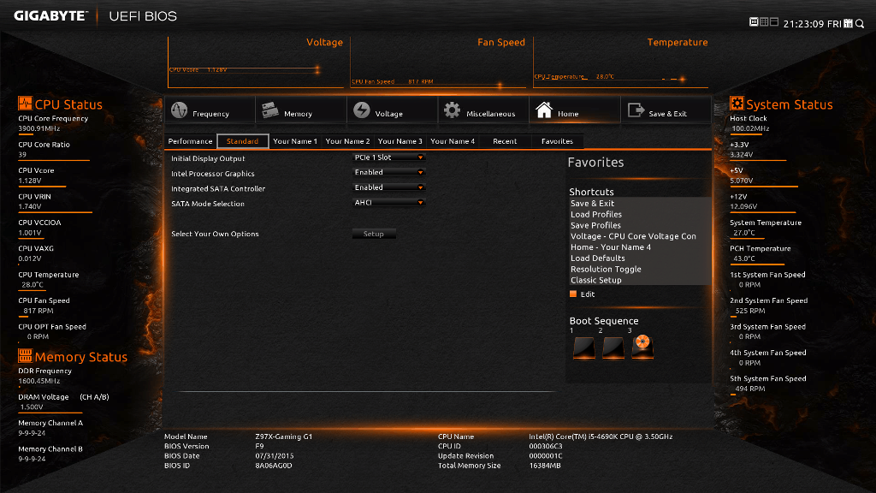
Task: Click the DRAM Voltage 1.500V value
Action: point(32,407)
